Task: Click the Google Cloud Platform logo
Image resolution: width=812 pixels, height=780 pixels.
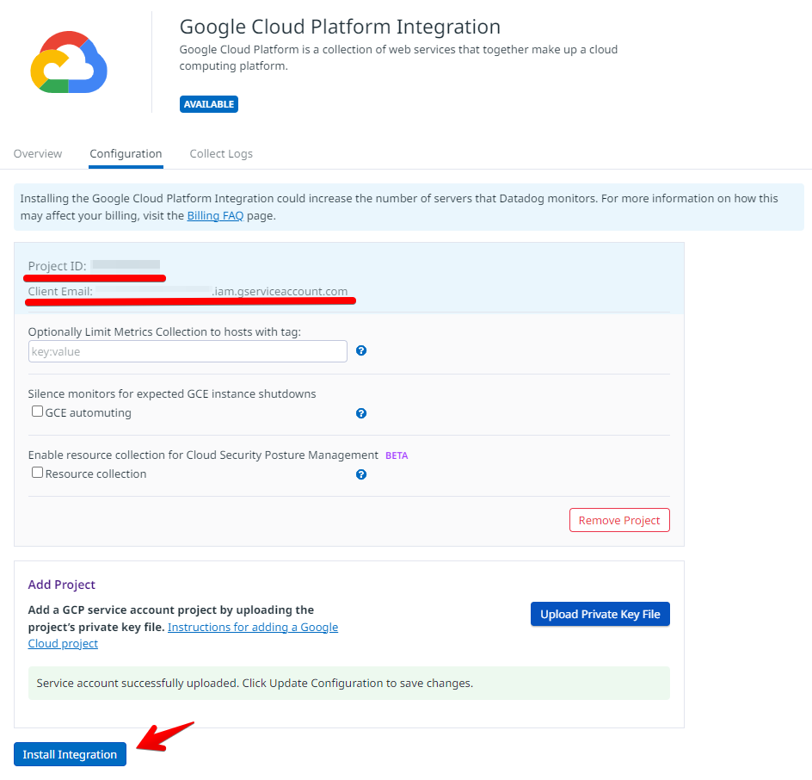Action: pos(69,62)
